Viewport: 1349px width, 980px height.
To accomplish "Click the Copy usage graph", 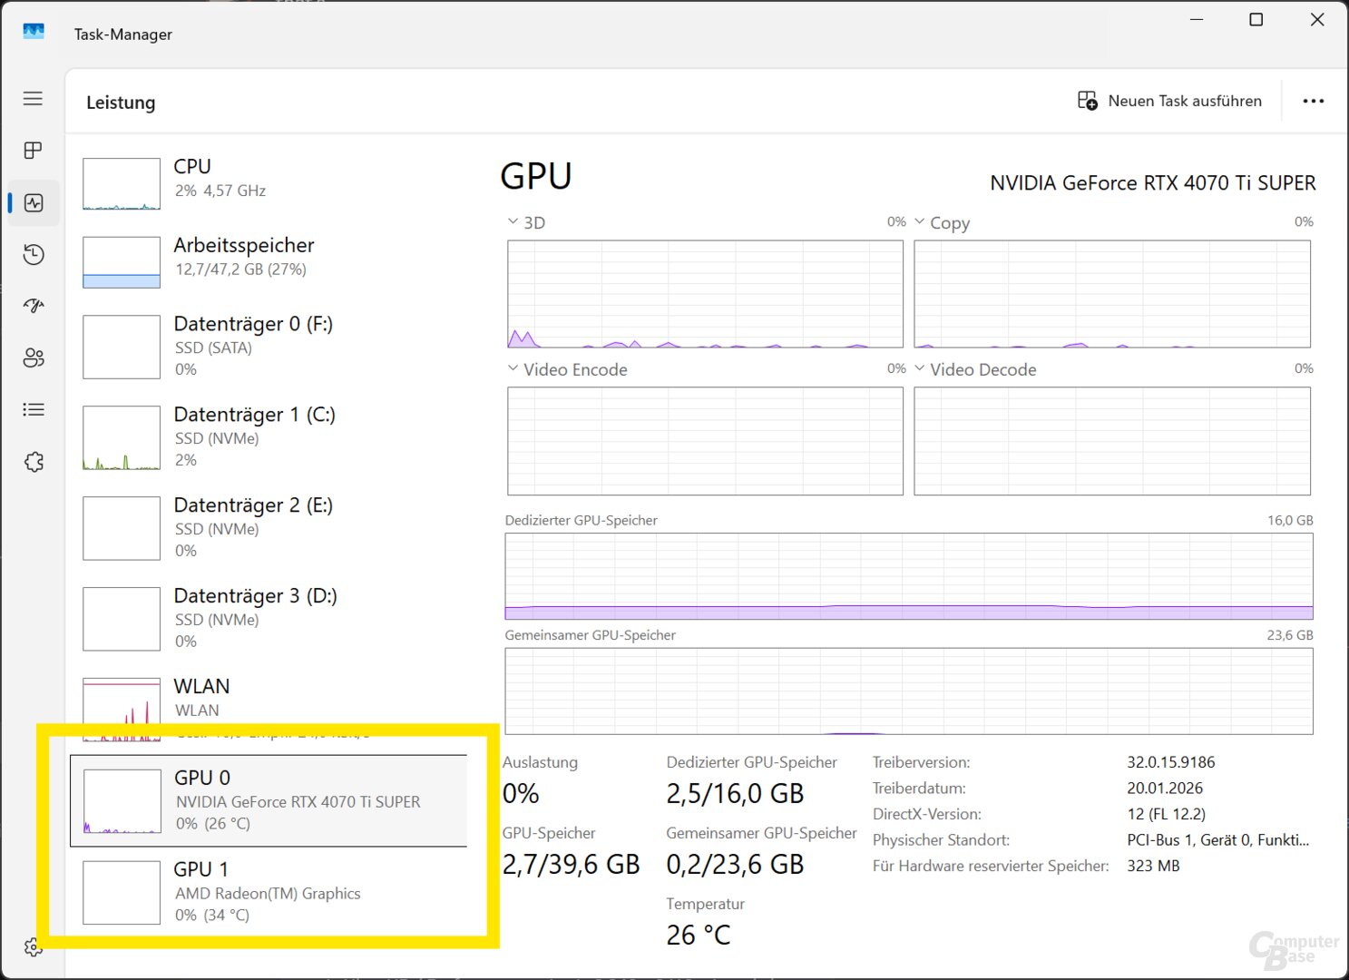I will pos(1112,294).
